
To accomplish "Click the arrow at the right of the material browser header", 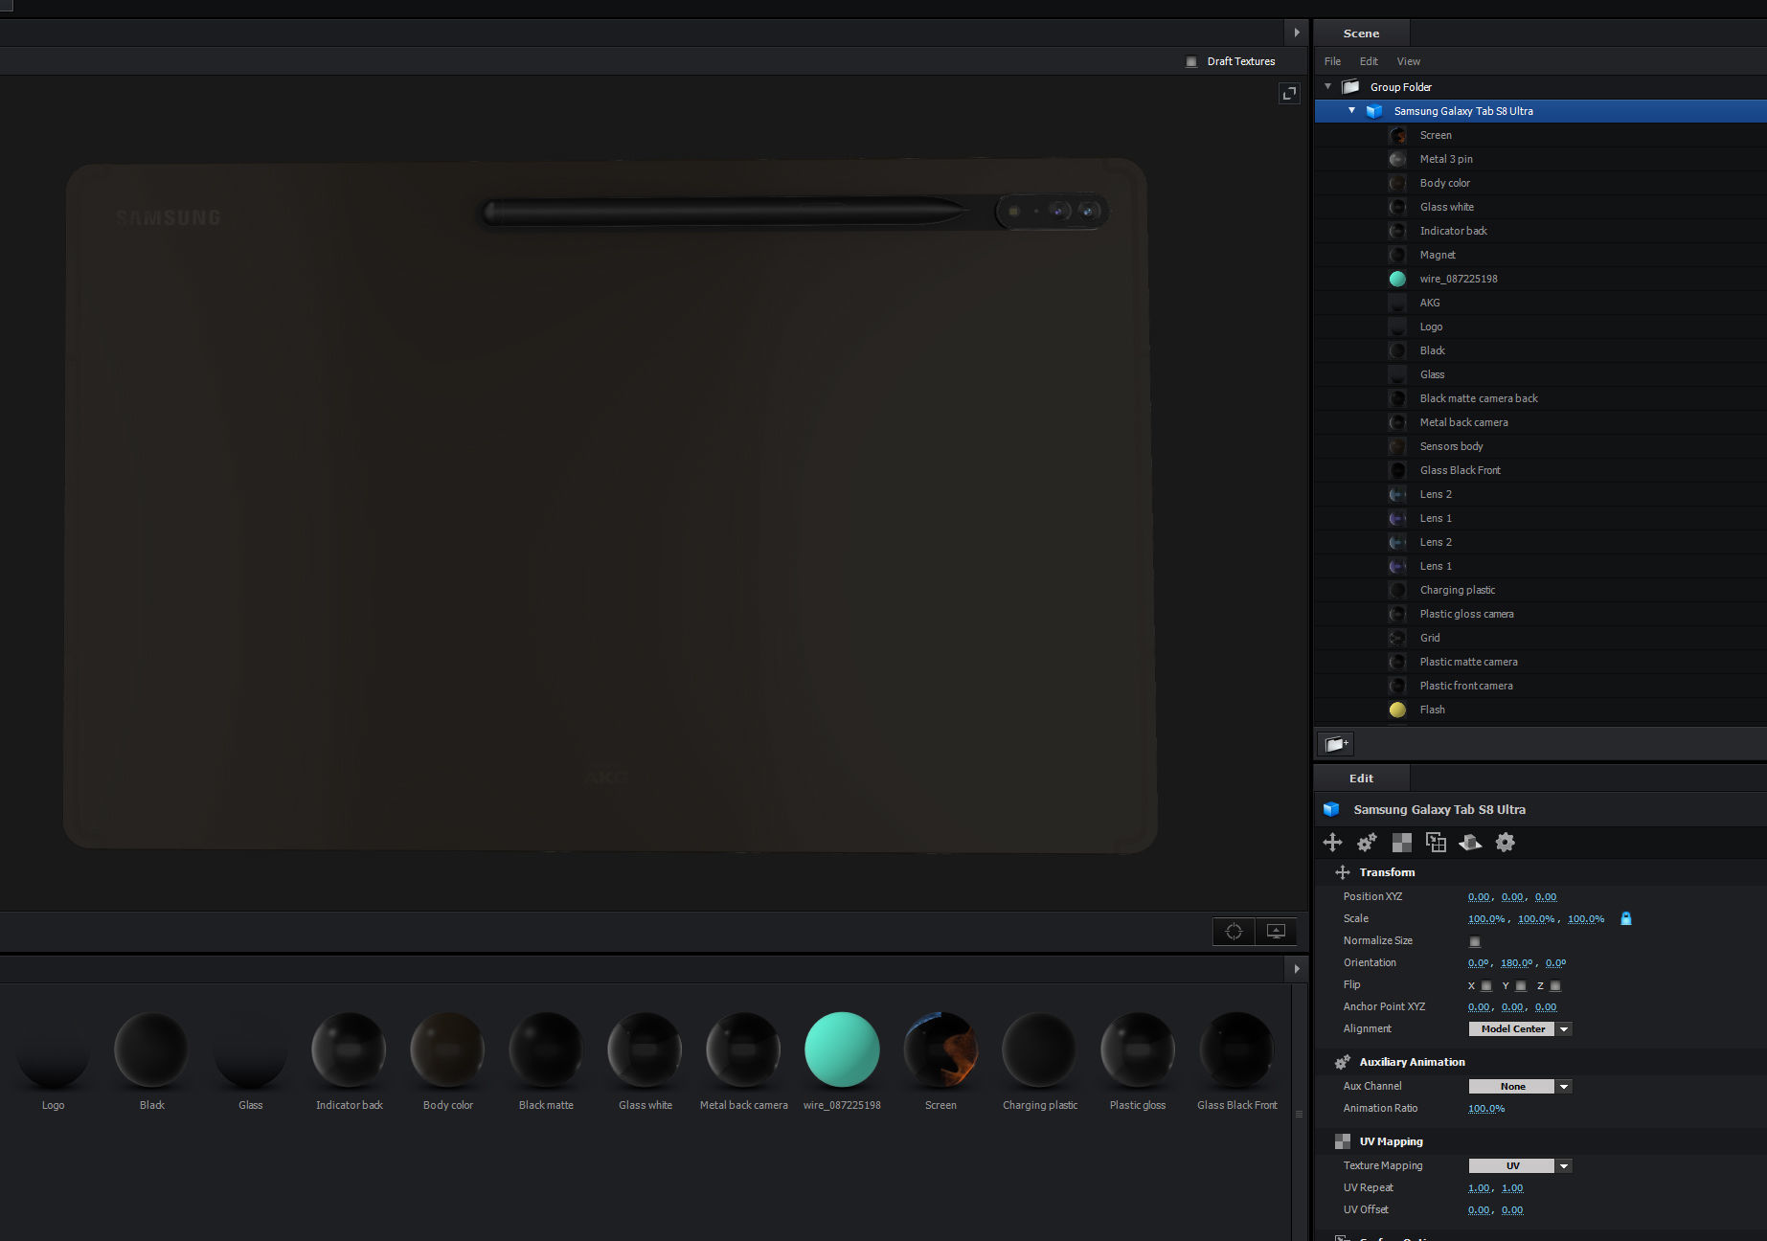I will coord(1297,968).
